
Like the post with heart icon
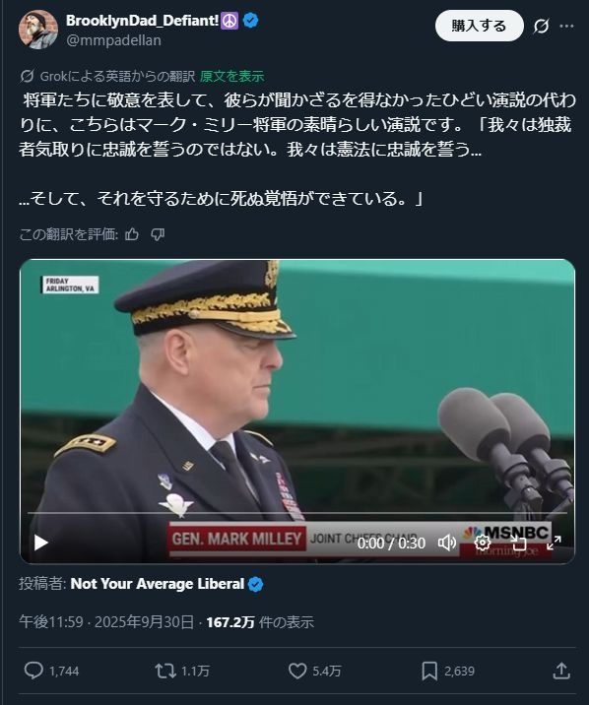(297, 671)
